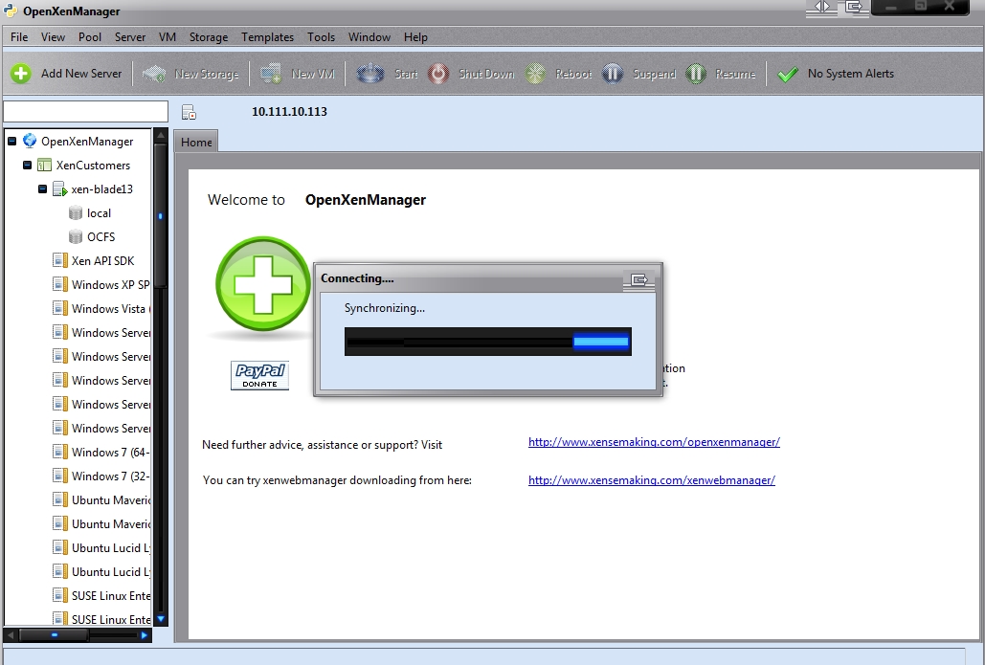Image resolution: width=985 pixels, height=665 pixels.
Task: Click the Resume toolbar icon
Action: tap(696, 74)
